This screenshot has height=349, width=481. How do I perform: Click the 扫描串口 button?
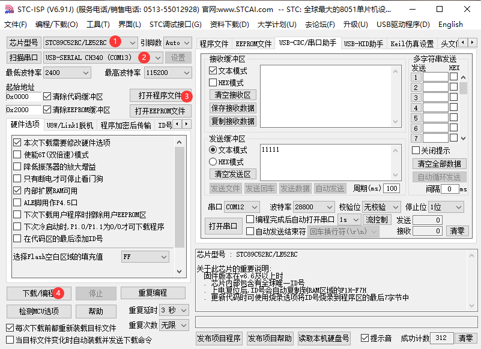(x=23, y=58)
